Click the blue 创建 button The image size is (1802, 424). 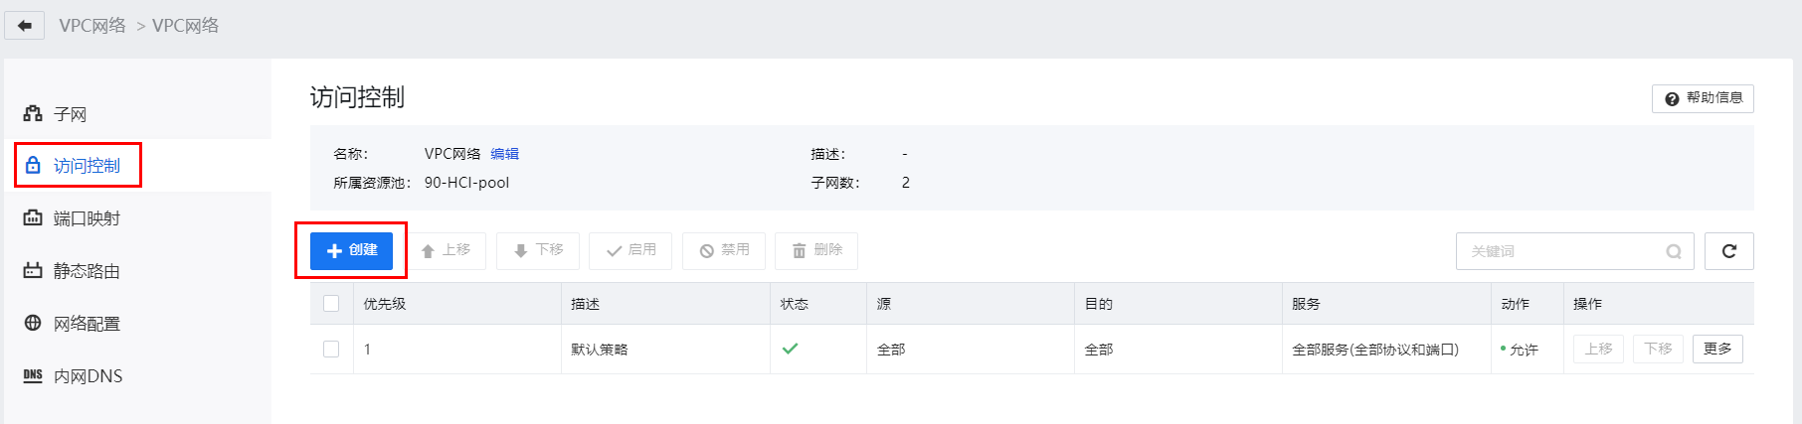(x=351, y=250)
